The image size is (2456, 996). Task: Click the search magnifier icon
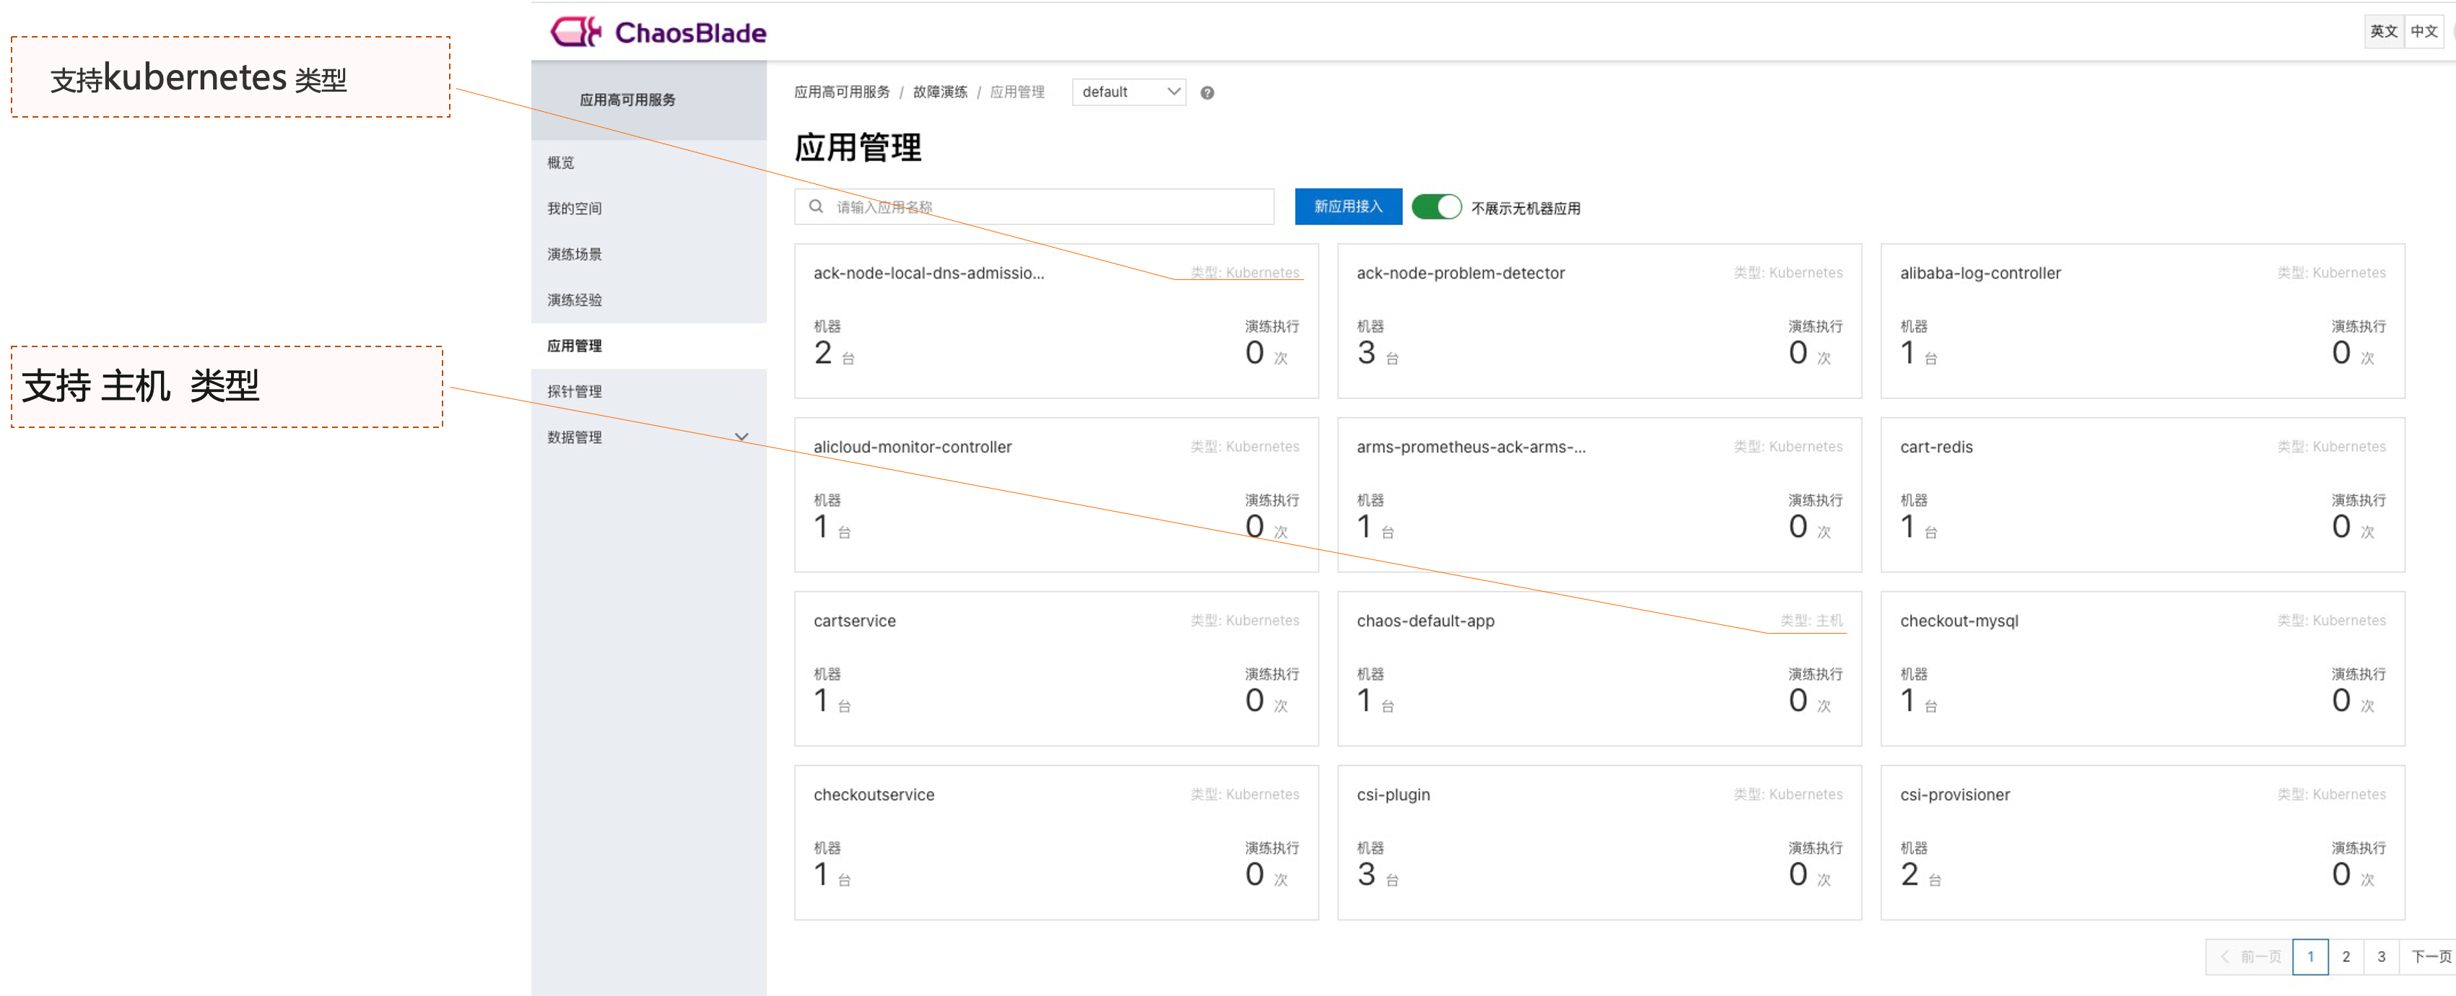point(816,206)
